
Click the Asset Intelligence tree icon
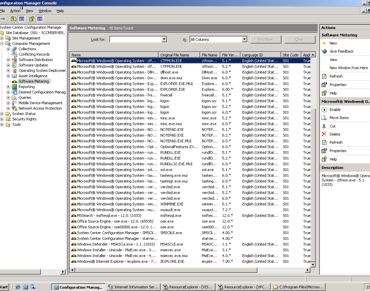[15, 76]
